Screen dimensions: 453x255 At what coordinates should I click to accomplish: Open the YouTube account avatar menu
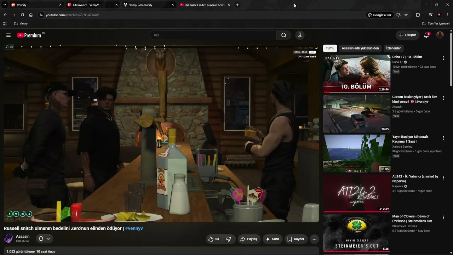tap(440, 35)
